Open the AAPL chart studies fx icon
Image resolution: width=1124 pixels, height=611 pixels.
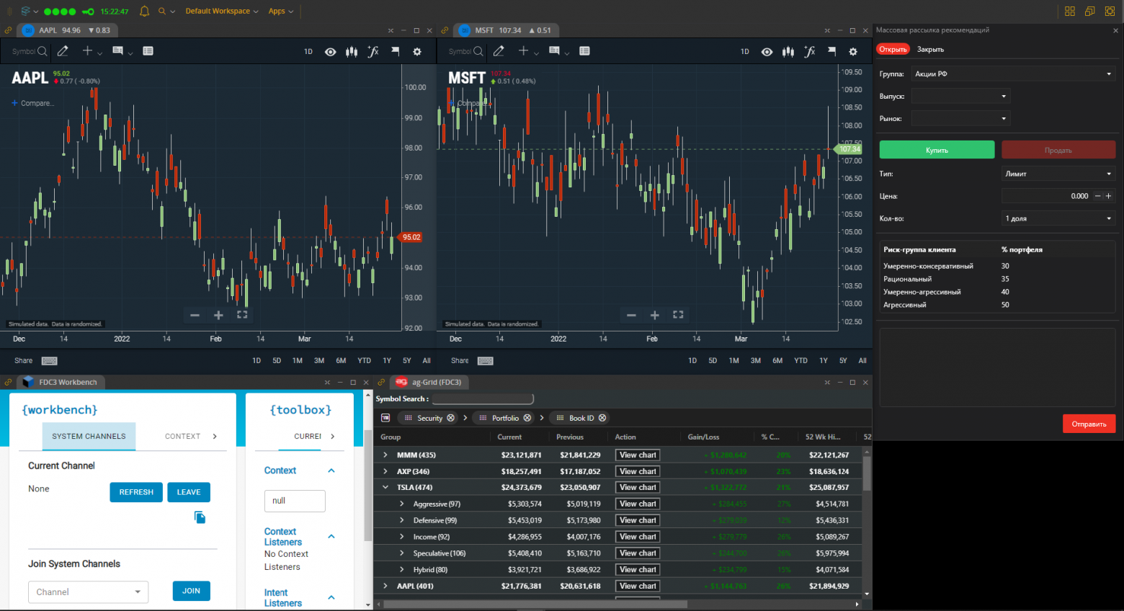(373, 52)
